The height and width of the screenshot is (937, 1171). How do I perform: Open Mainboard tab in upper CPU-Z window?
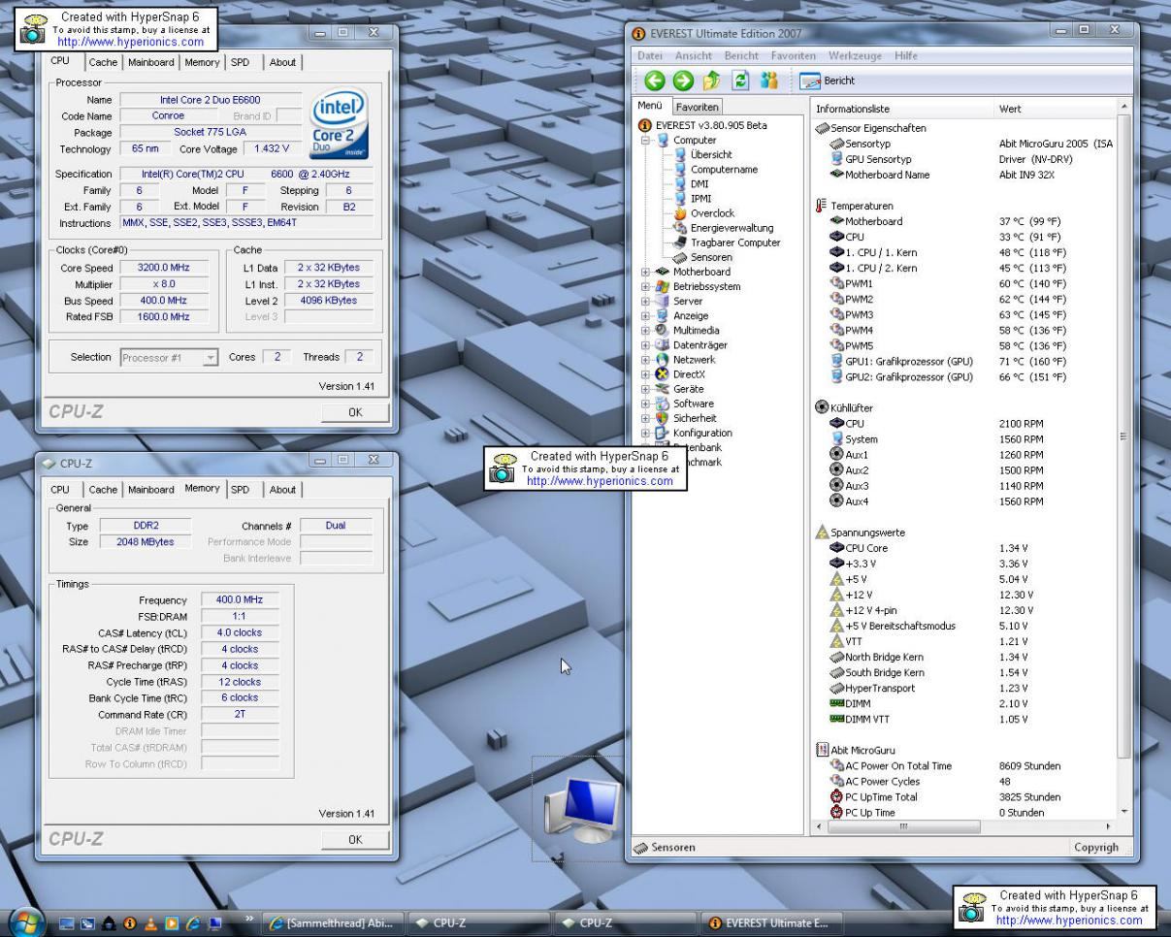point(151,62)
